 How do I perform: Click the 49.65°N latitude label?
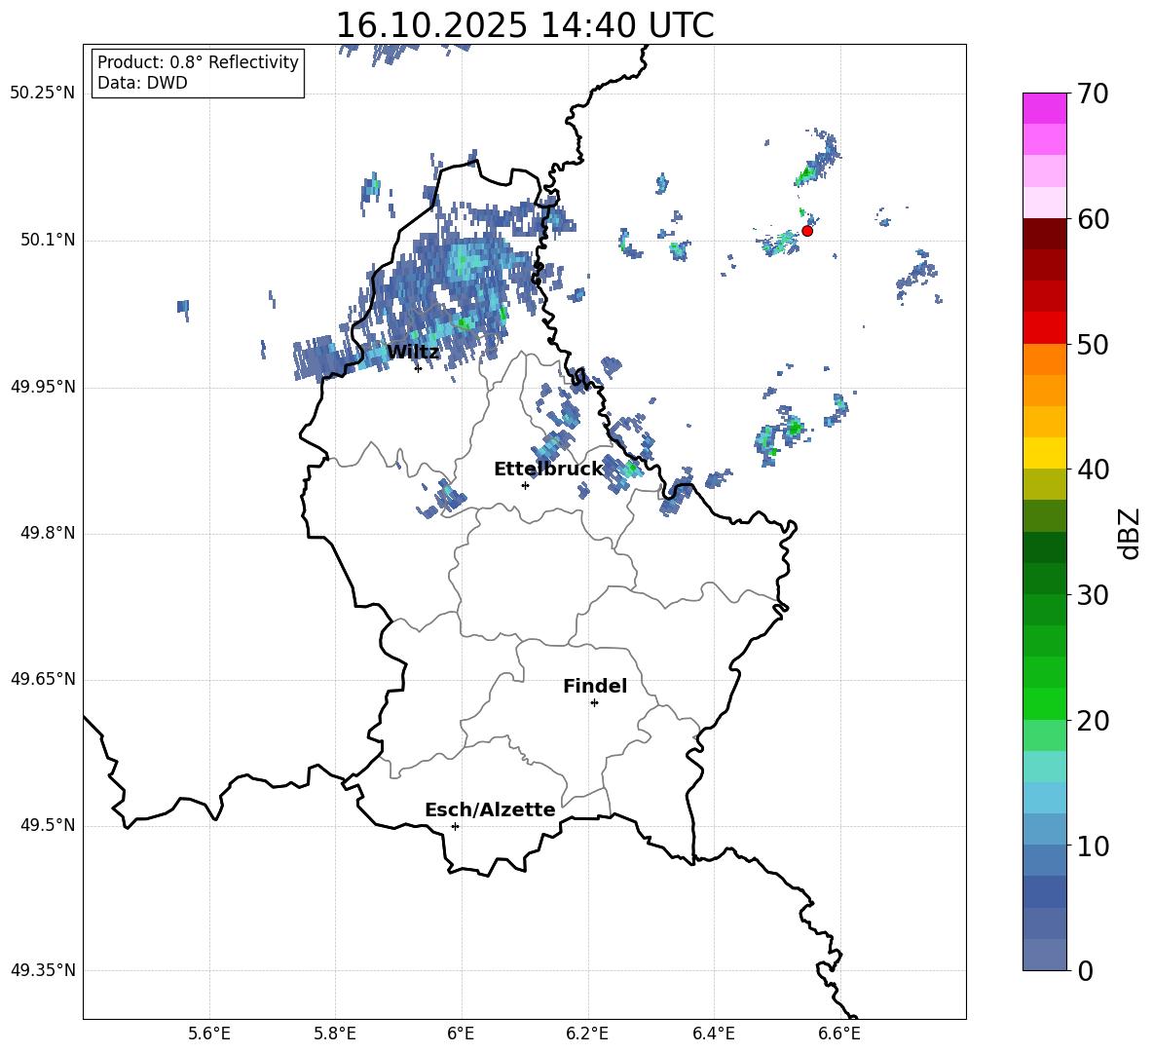coord(43,680)
